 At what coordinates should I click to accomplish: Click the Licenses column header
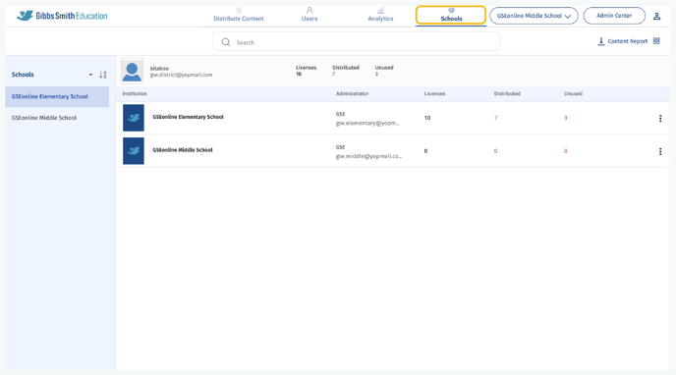[x=434, y=93]
